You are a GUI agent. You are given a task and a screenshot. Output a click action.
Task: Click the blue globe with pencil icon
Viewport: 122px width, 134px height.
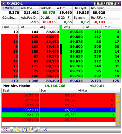tap(25, 129)
